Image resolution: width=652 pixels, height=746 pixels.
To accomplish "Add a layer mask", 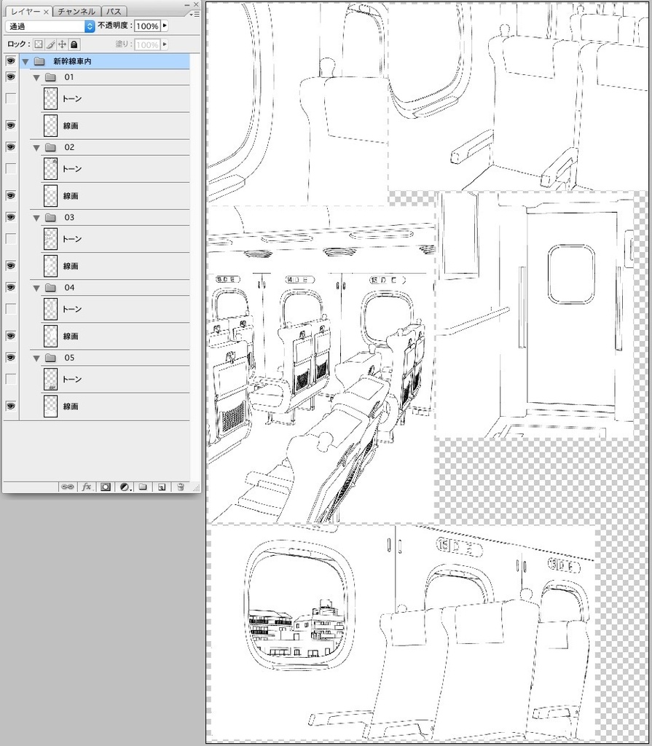I will click(x=106, y=487).
